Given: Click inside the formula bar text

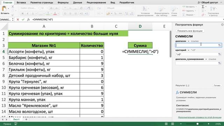Looking at the screenshot, I should (x=43, y=20).
